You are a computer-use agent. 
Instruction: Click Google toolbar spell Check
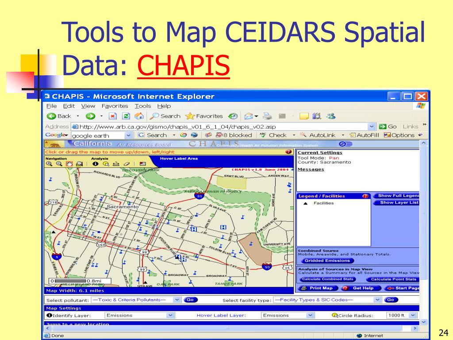point(273,135)
